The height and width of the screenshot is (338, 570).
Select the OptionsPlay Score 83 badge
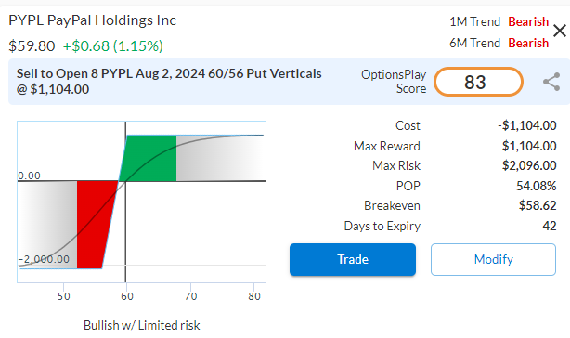478,82
